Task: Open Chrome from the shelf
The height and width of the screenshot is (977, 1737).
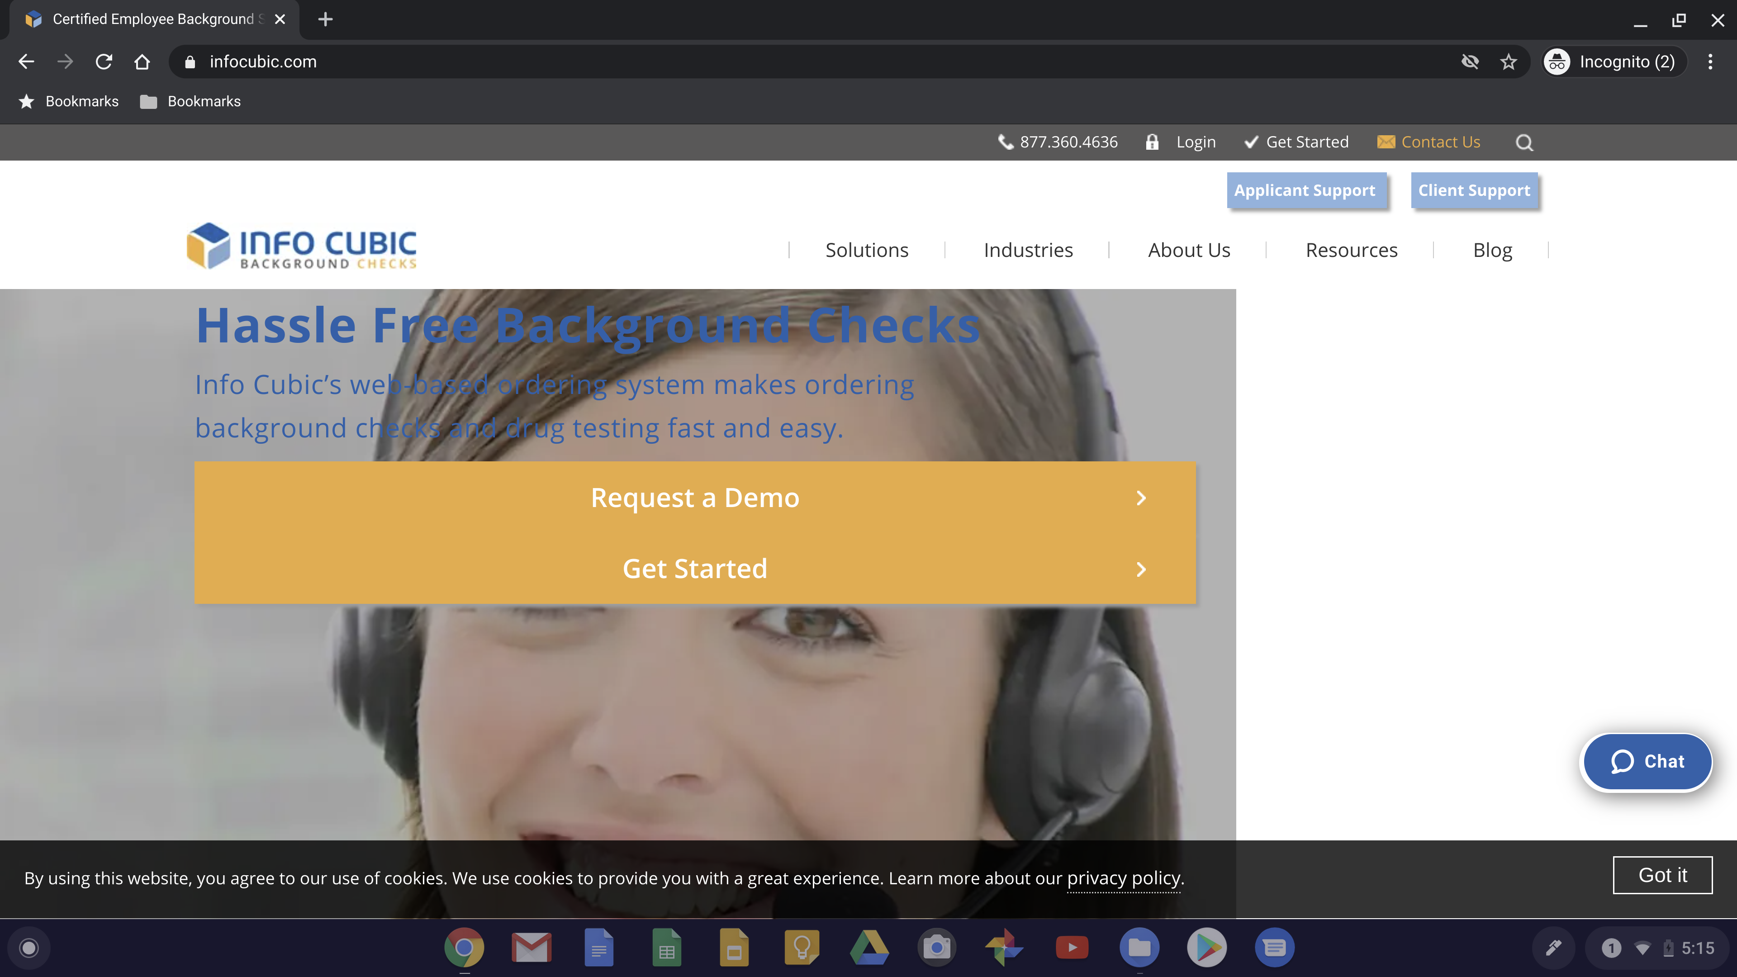Action: pyautogui.click(x=464, y=948)
